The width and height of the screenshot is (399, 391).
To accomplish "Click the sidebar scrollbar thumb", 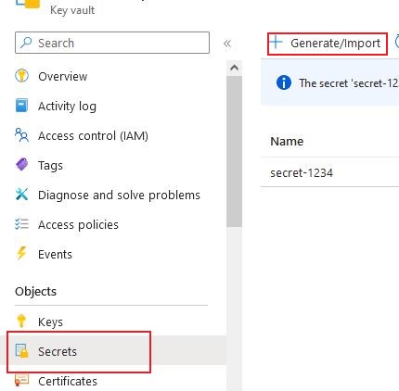I will coord(234,151).
